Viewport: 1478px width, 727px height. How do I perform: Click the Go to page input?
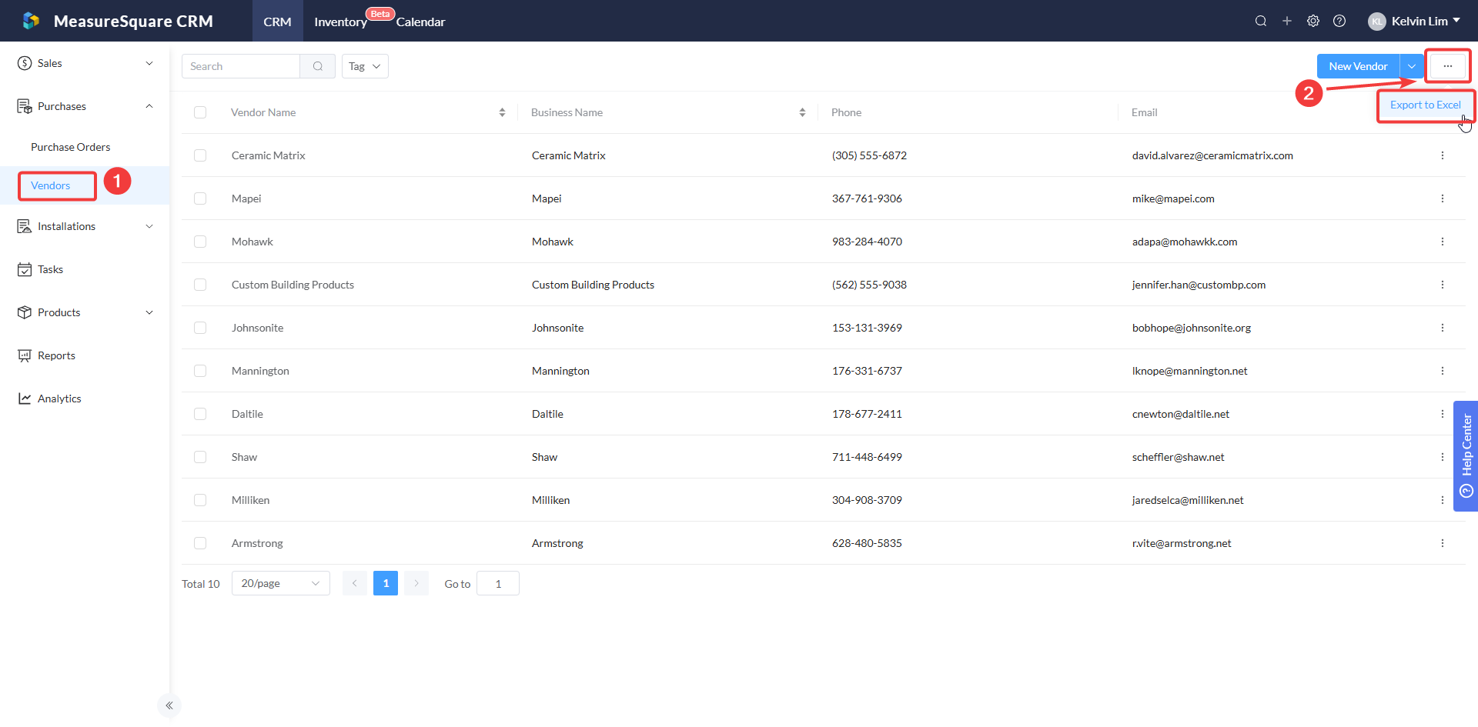pyautogui.click(x=498, y=583)
